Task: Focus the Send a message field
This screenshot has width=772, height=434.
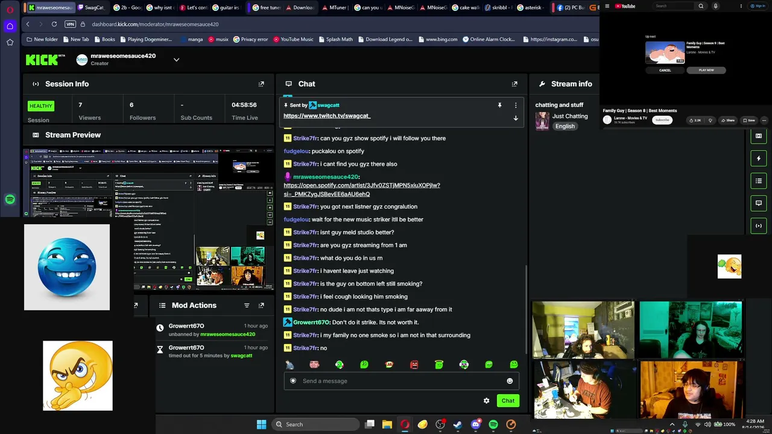Action: 401,381
